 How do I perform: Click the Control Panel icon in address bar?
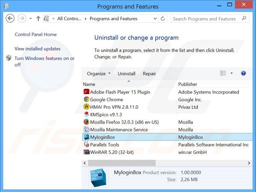pos(47,19)
